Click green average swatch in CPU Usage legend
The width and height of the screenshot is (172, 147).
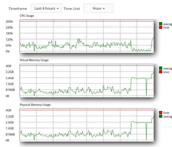(160, 24)
